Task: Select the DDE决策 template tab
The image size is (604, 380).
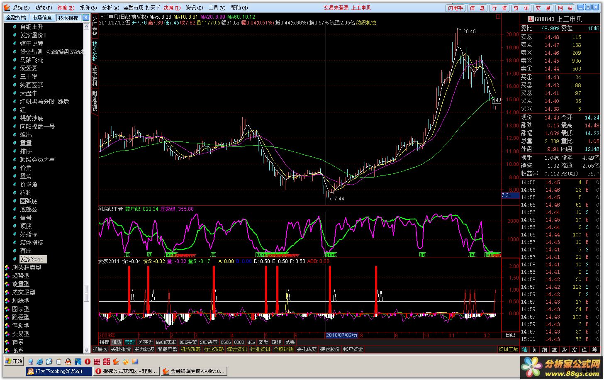Action: (x=188, y=342)
